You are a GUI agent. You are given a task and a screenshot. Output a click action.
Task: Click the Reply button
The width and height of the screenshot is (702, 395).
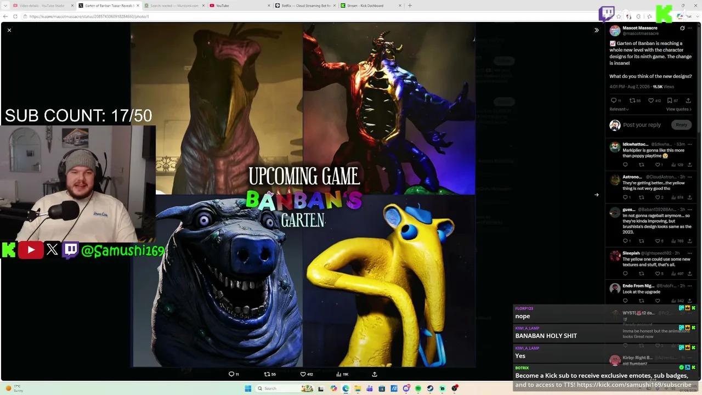[x=681, y=125]
